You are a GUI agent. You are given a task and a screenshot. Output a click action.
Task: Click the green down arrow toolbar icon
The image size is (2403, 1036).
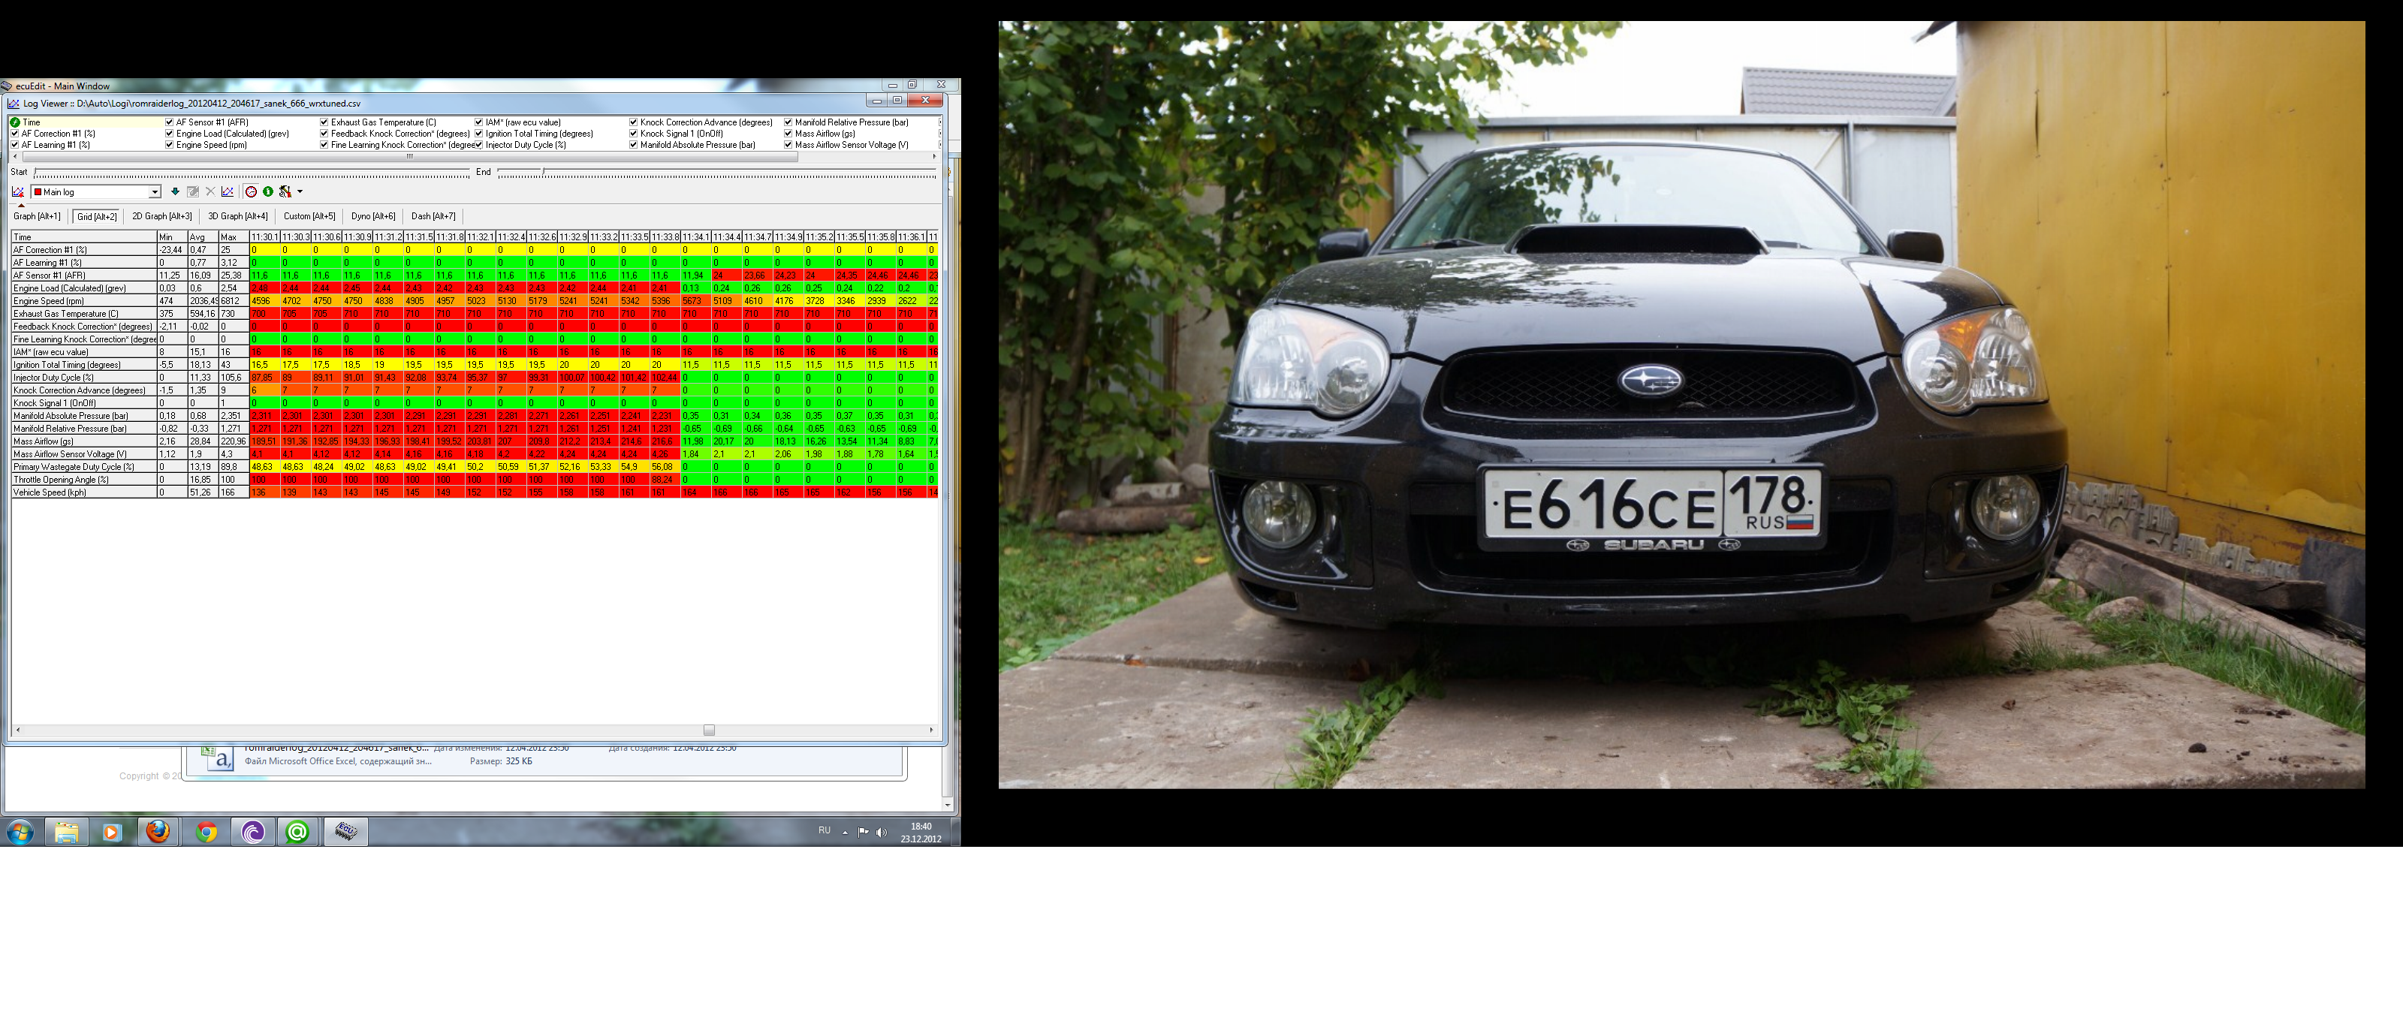click(174, 192)
